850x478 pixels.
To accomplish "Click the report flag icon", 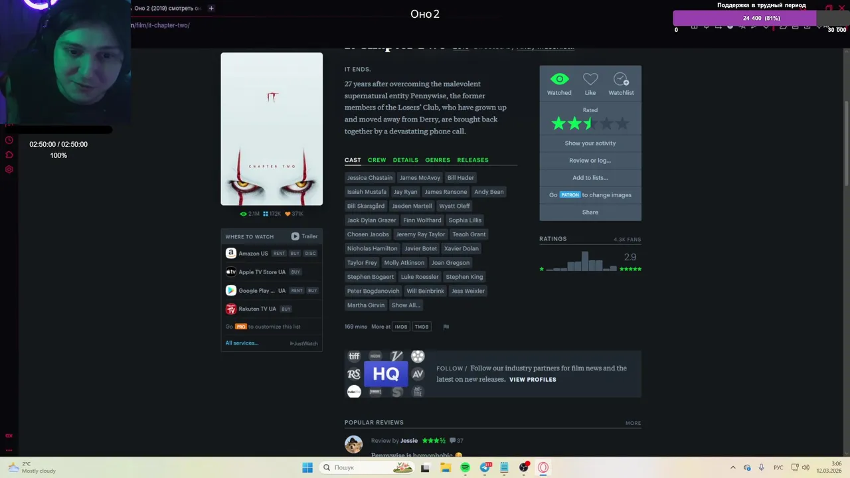I will click(446, 327).
